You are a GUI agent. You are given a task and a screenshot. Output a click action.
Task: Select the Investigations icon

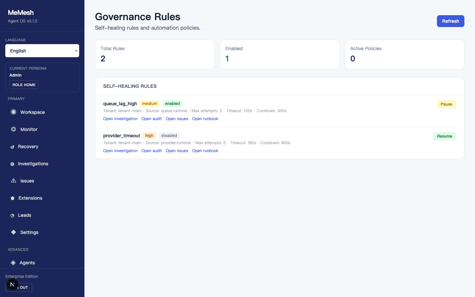12,164
